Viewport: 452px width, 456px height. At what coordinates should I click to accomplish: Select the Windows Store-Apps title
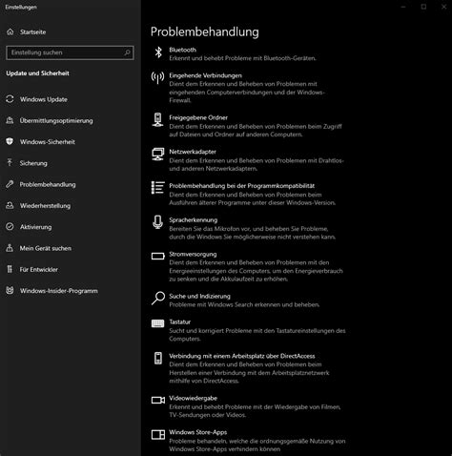pyautogui.click(x=198, y=432)
